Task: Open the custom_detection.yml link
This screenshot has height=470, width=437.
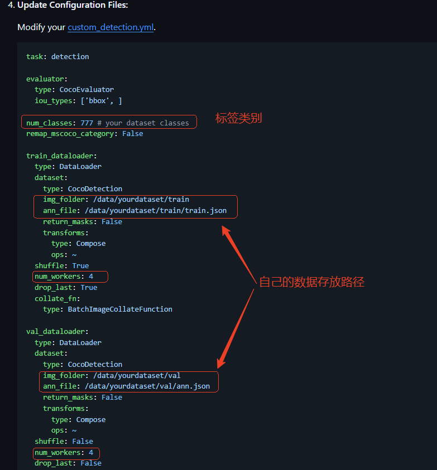Action: [111, 27]
